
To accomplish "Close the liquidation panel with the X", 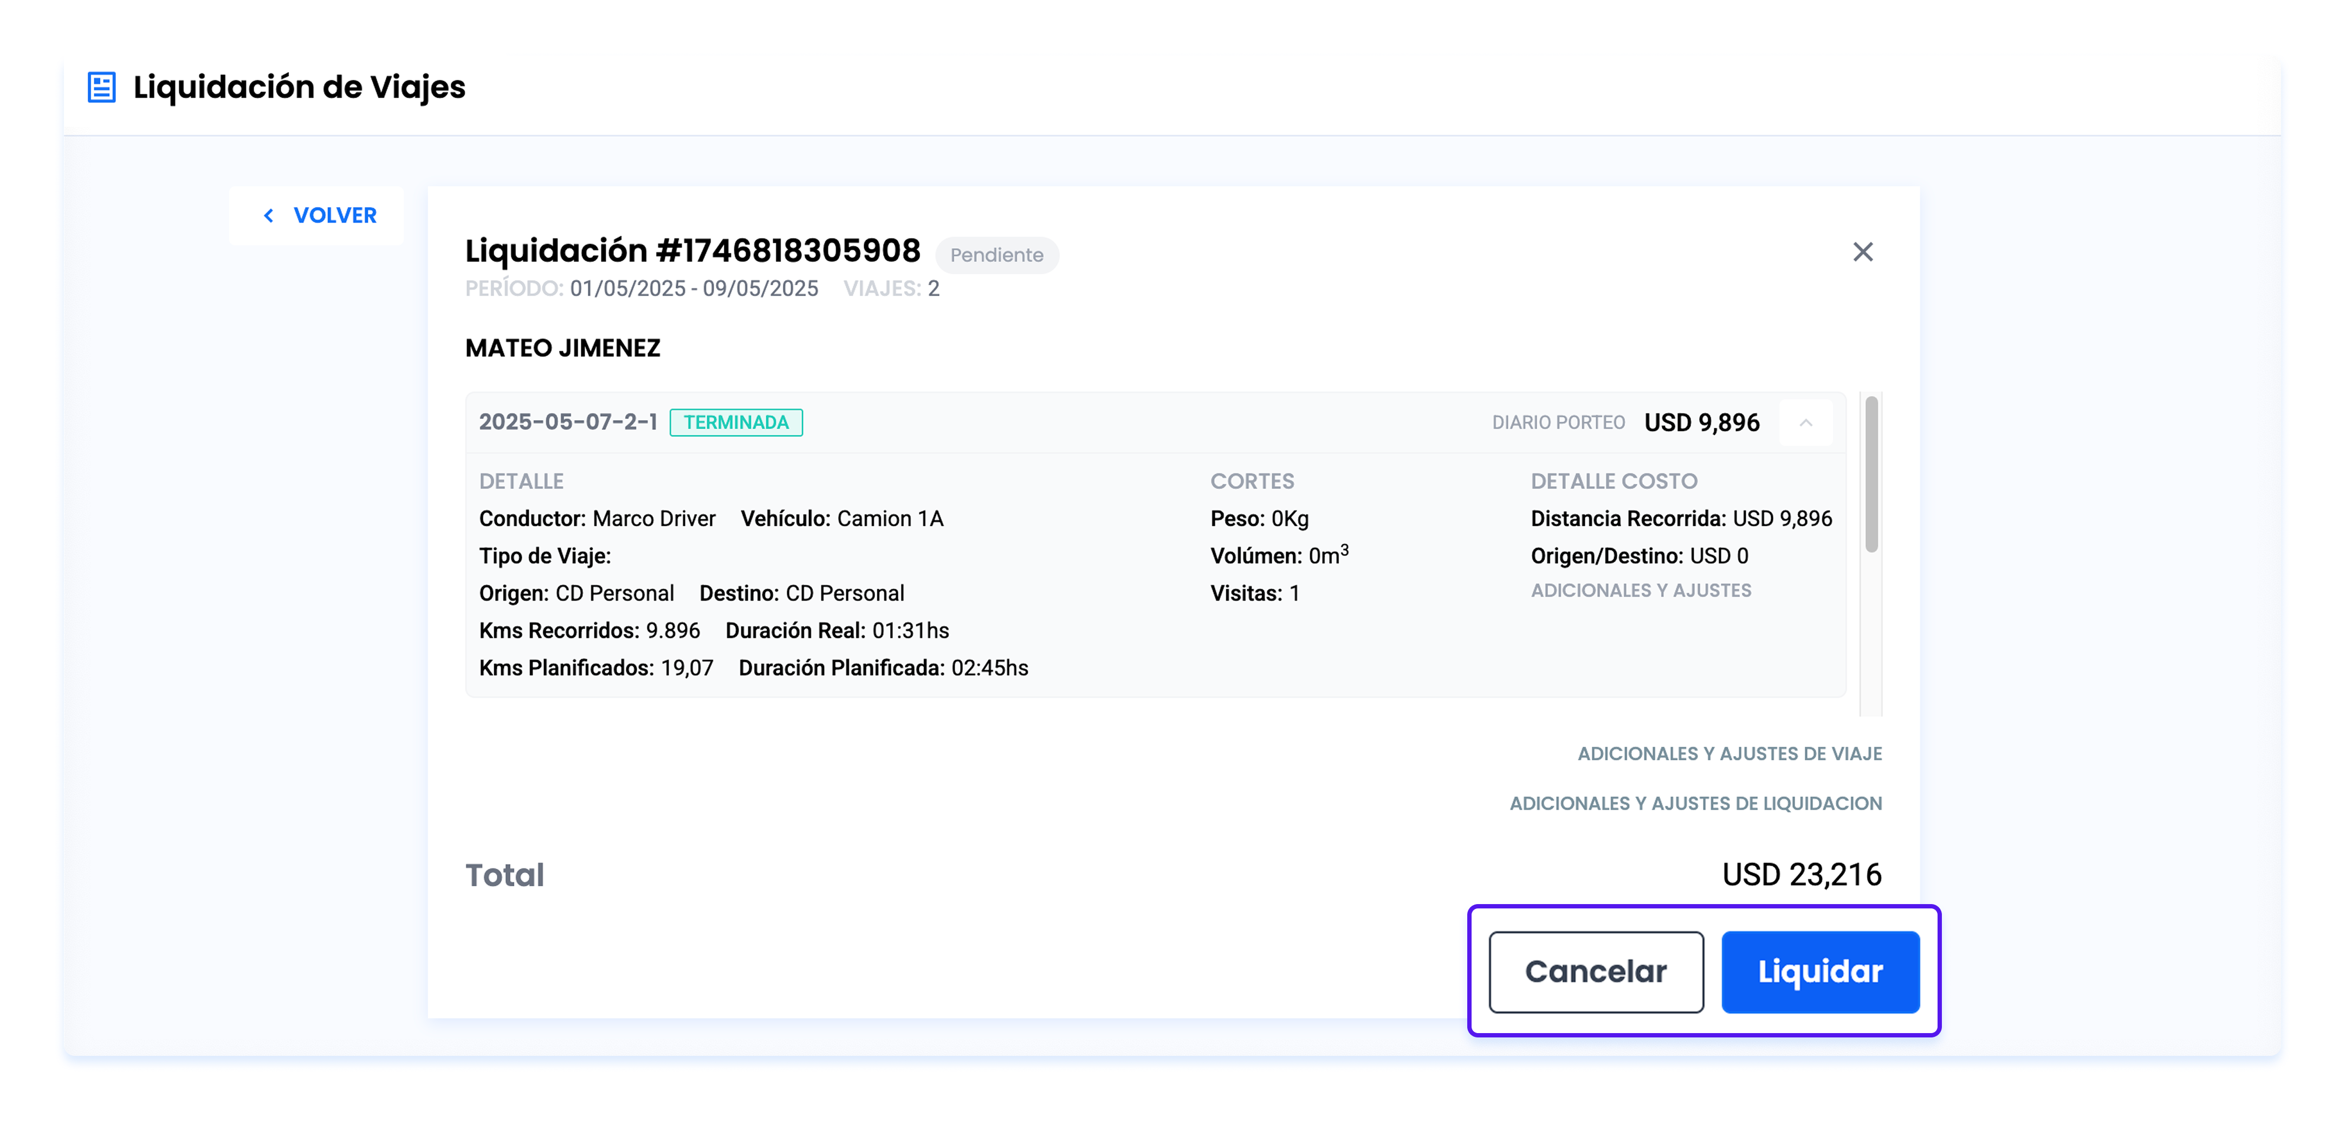I will 1863,252.
